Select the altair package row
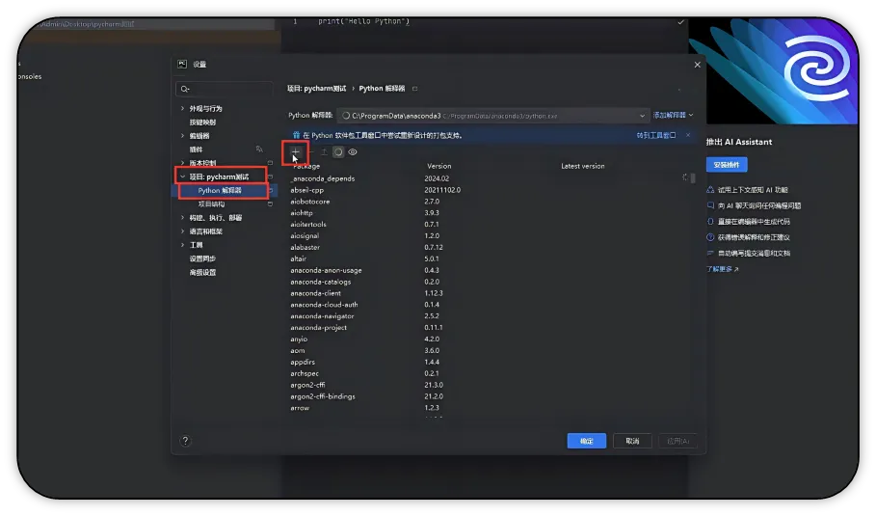 [x=488, y=258]
